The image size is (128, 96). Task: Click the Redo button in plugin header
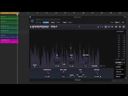[x=70, y=22]
